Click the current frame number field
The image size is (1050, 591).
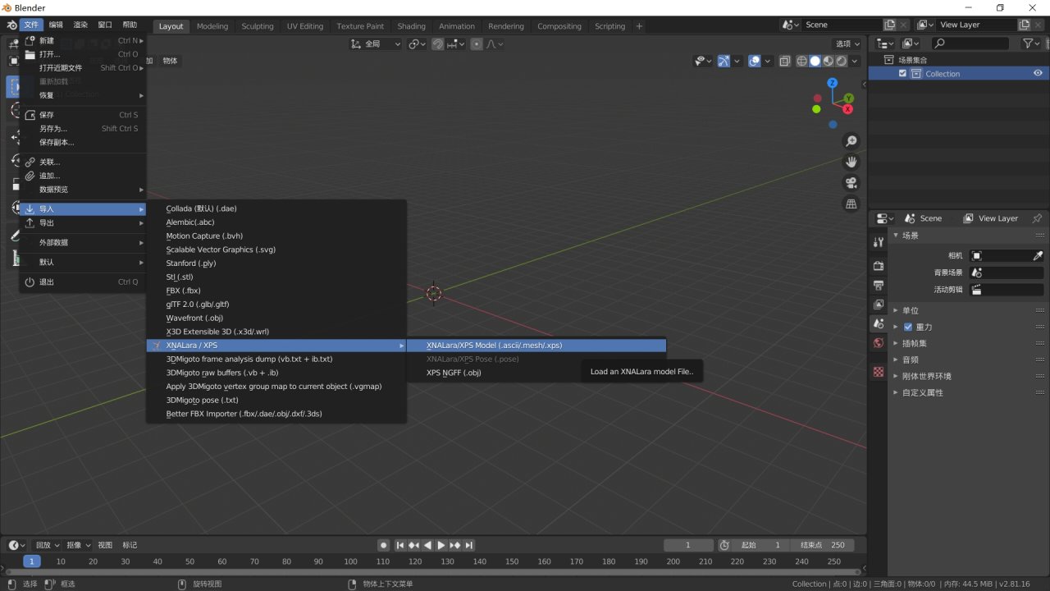pyautogui.click(x=687, y=545)
